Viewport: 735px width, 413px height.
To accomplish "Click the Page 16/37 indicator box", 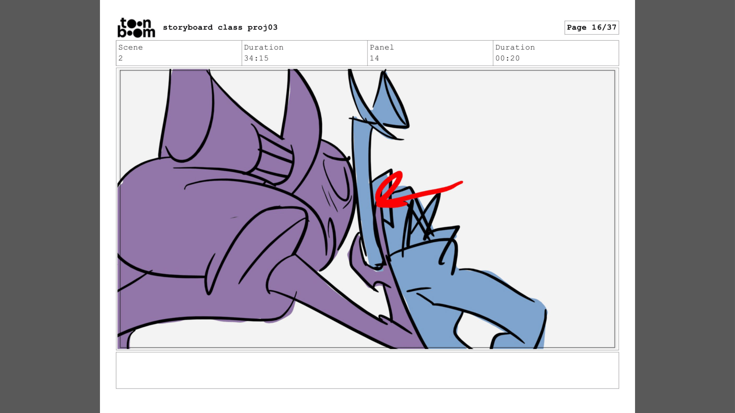I will (591, 28).
